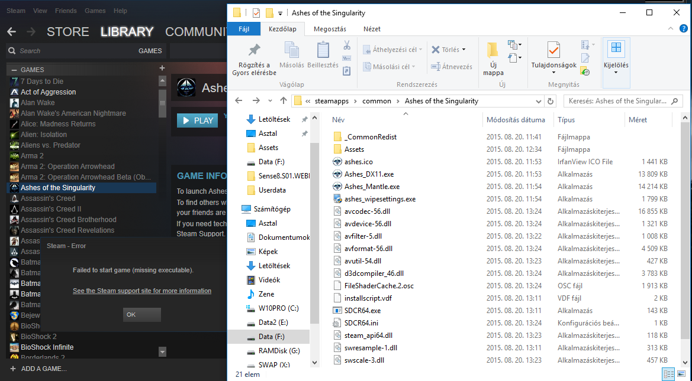Viewport: 692px width, 381px height.
Task: Switch to the Megosztás ribbon tab
Action: click(x=330, y=29)
